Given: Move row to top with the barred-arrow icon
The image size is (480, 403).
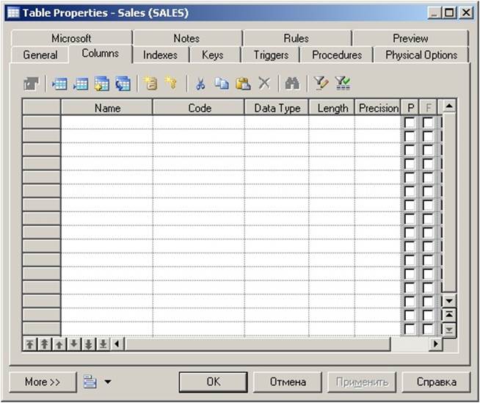Looking at the screenshot, I should pyautogui.click(x=30, y=344).
